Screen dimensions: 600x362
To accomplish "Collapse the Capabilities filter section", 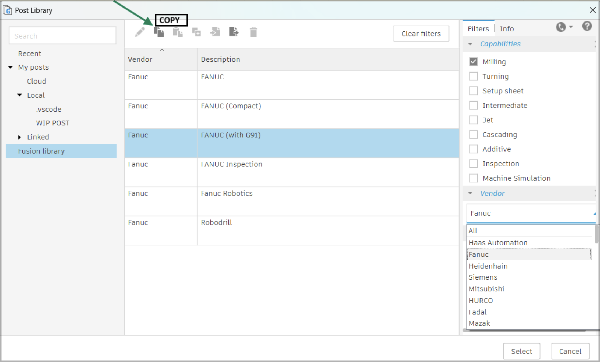I will 470,44.
